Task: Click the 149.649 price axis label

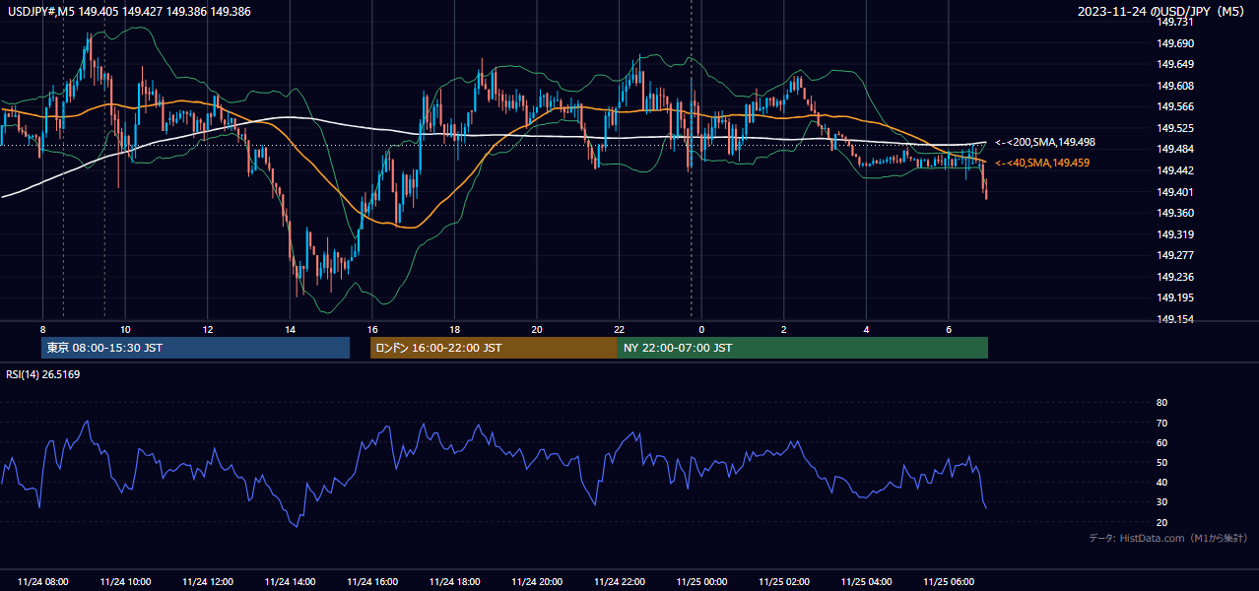Action: [1176, 65]
